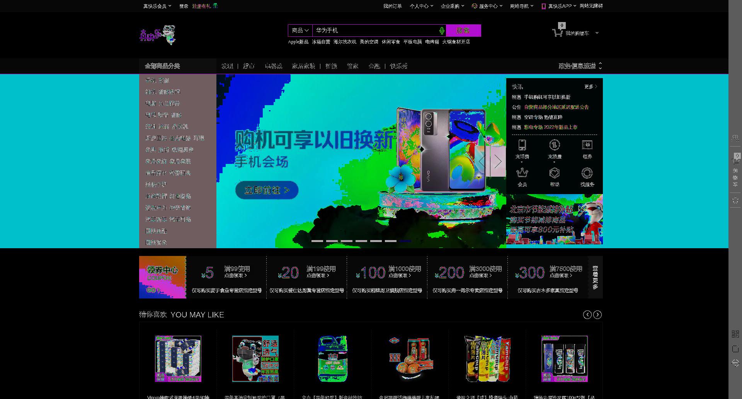Screen dimensions: 742x399
Task: Show previous banner with left carousel arrow
Action: (x=482, y=162)
